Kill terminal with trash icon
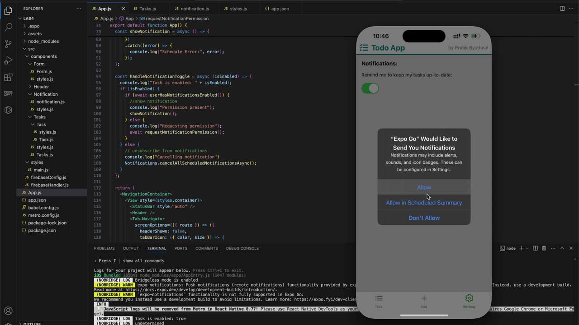 544,248
